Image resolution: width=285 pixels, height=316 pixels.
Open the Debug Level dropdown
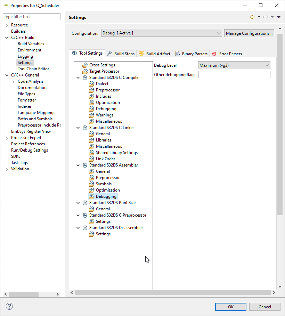(x=266, y=65)
